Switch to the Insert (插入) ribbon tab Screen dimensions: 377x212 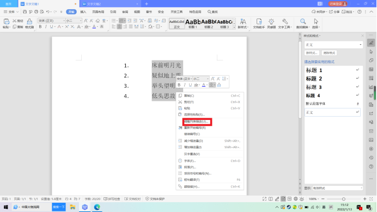(83, 11)
